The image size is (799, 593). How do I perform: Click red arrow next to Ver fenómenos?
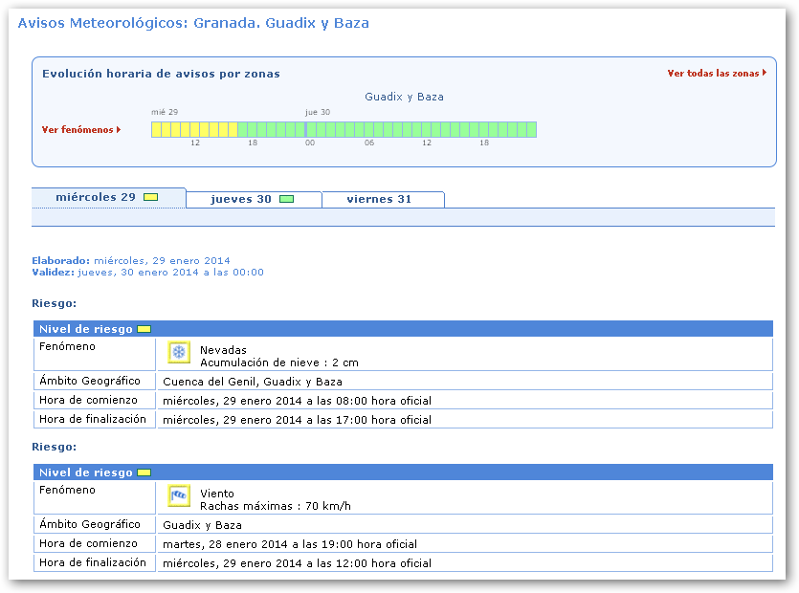pos(119,130)
